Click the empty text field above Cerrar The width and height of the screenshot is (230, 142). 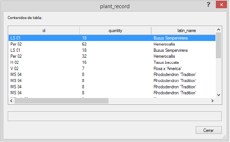point(115,116)
